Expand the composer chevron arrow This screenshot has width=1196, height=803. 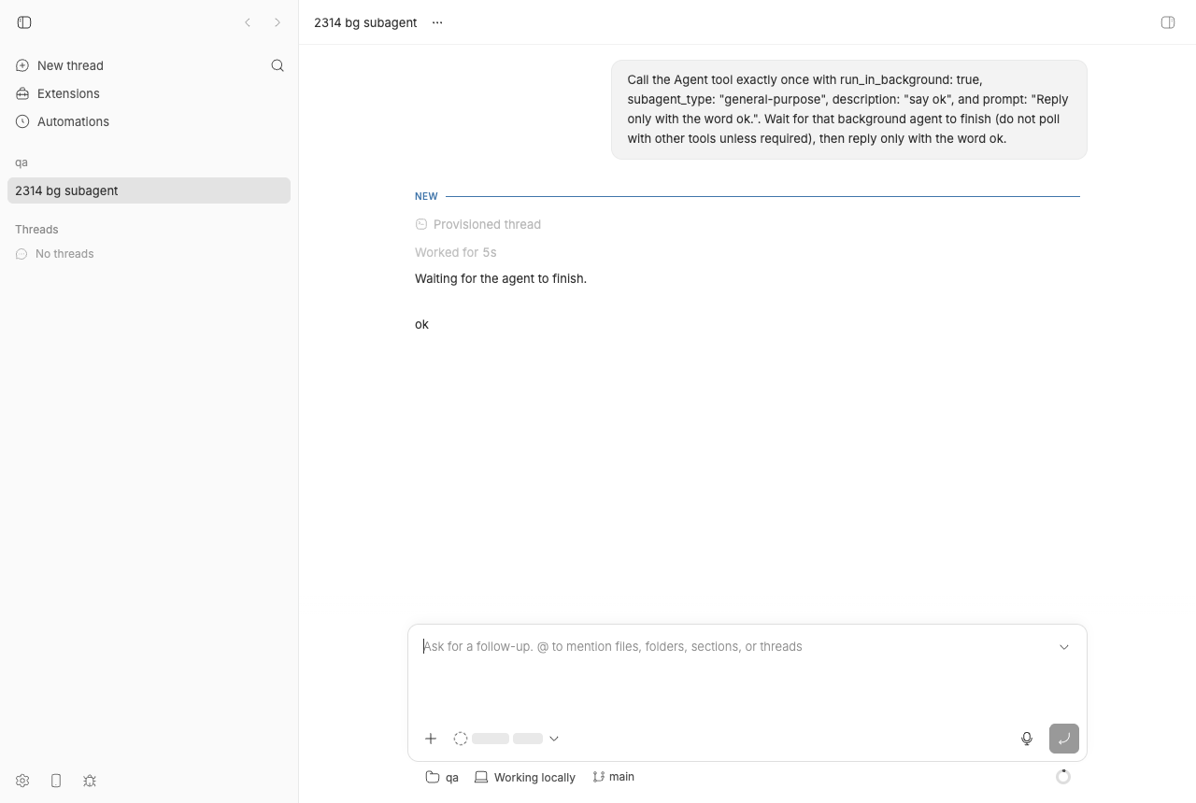(1064, 647)
